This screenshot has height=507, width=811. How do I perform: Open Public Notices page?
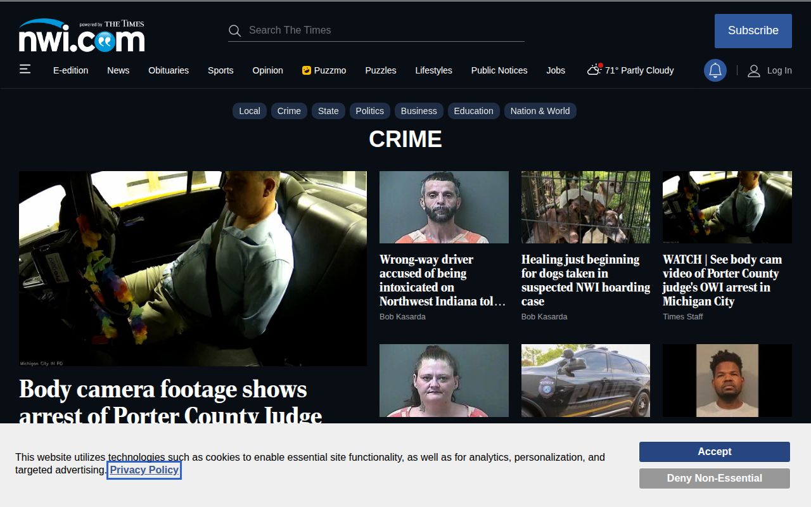tap(499, 70)
